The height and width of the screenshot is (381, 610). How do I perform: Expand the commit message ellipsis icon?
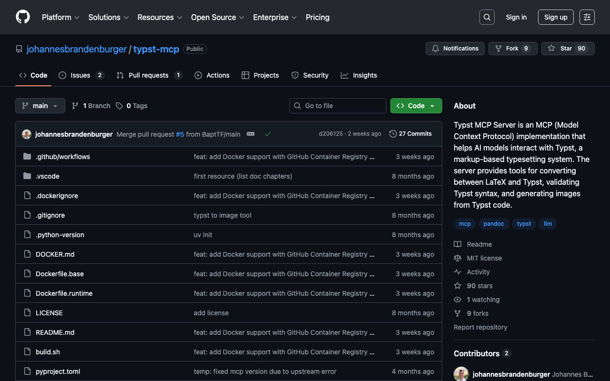point(251,134)
